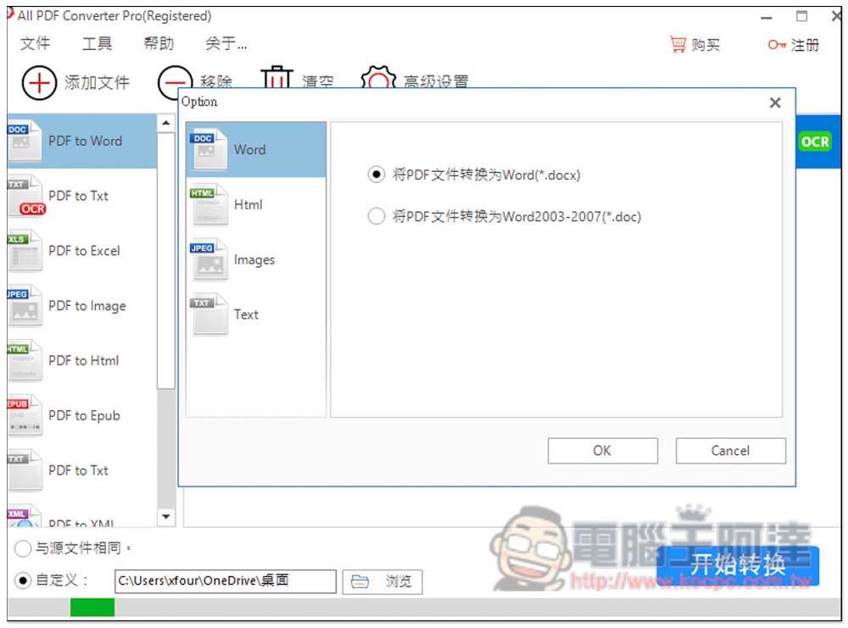Screen dimensions: 848x628
Task: Click the output path input field
Action: pos(225,581)
